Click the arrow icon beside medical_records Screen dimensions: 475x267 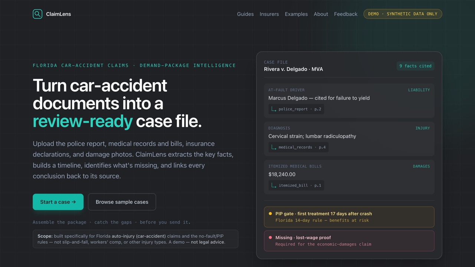click(274, 147)
